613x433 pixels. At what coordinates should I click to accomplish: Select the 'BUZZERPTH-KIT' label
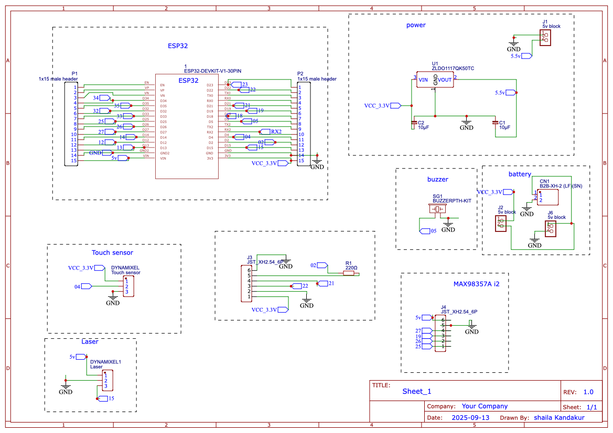(x=452, y=201)
